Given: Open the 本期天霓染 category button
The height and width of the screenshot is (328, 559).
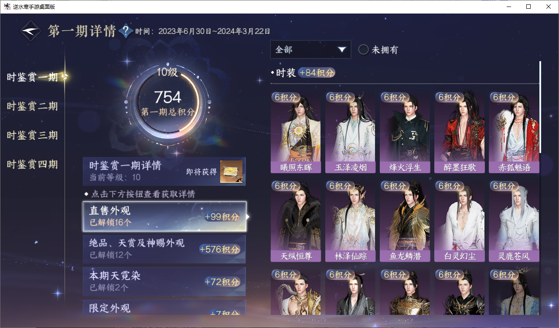Looking at the screenshot, I should (x=164, y=281).
